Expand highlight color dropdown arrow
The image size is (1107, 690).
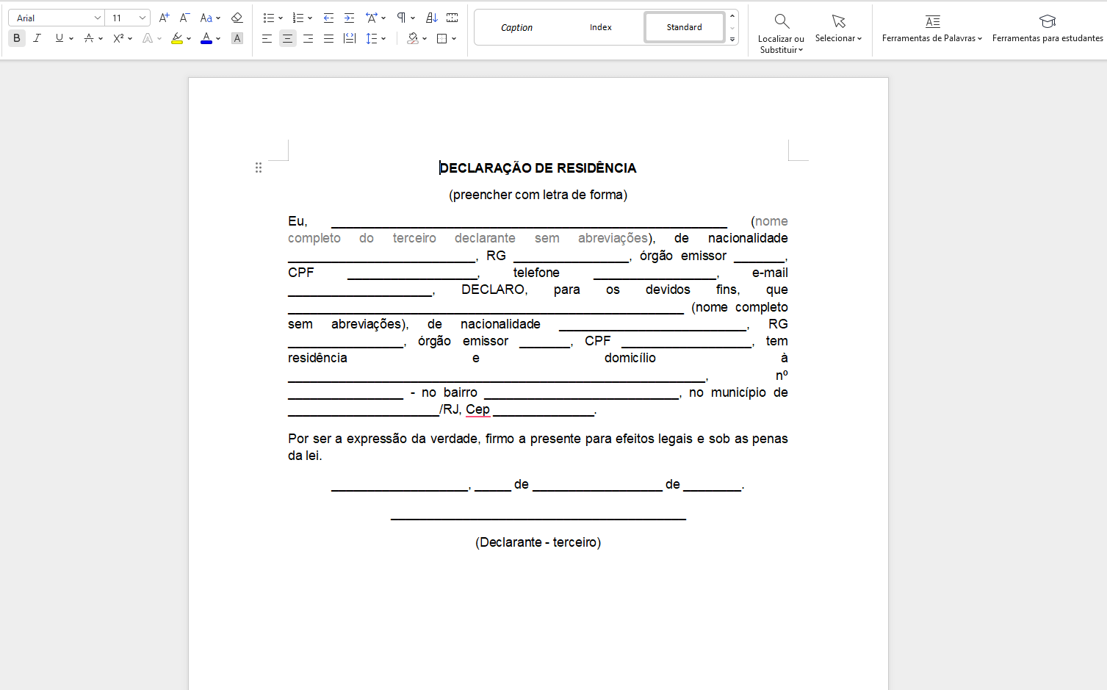click(189, 39)
